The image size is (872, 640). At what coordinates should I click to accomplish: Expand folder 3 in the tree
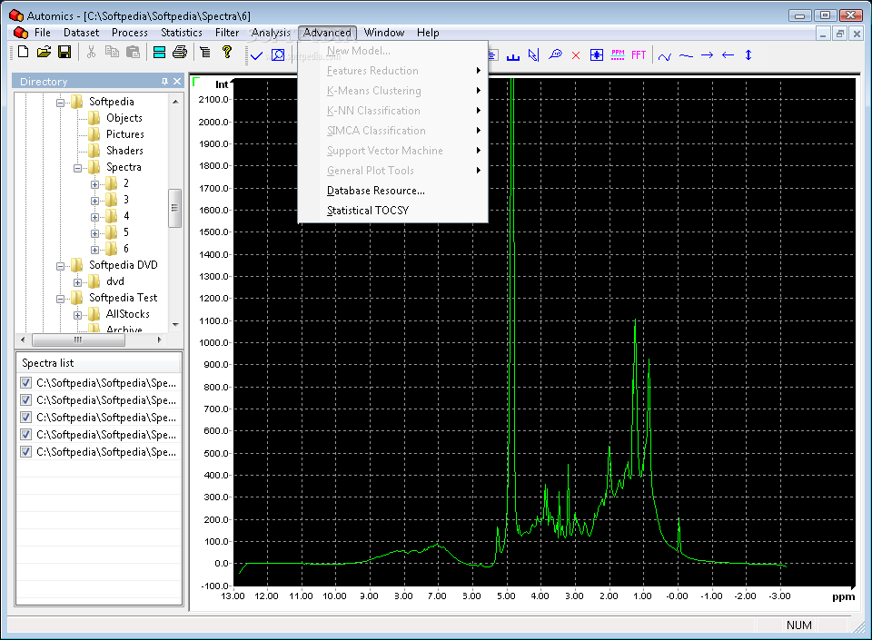(x=94, y=201)
